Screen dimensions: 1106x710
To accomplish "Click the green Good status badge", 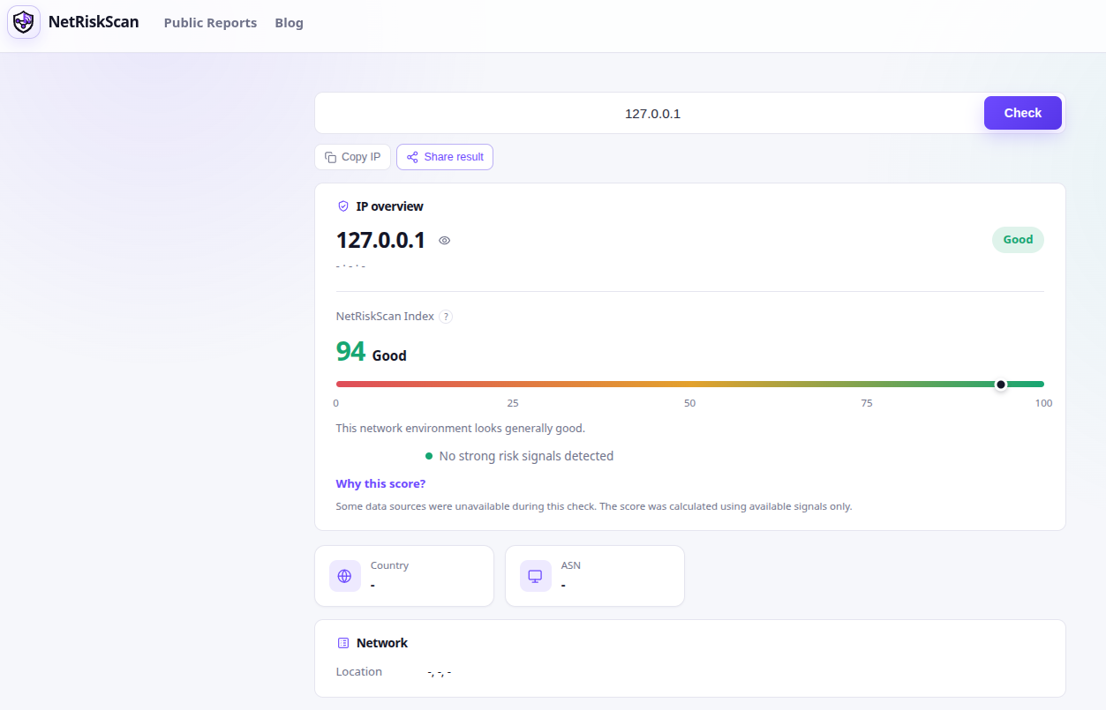I will (1018, 239).
